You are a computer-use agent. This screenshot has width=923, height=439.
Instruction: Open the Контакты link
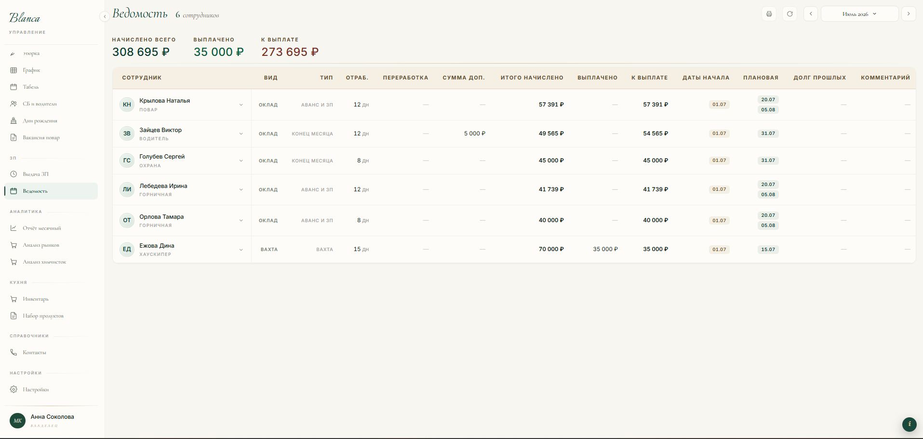tap(51, 353)
